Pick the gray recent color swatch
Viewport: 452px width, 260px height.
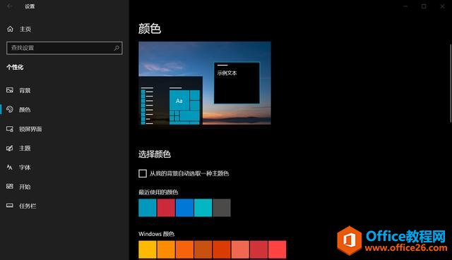pos(222,208)
